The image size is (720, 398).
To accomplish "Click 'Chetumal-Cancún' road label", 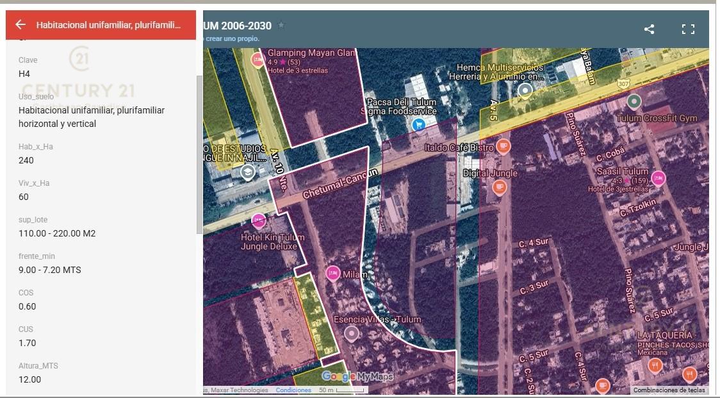I will [340, 183].
